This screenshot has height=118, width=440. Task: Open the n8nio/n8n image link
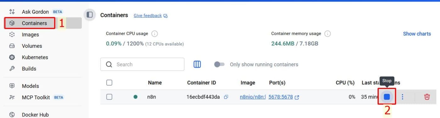(x=253, y=97)
